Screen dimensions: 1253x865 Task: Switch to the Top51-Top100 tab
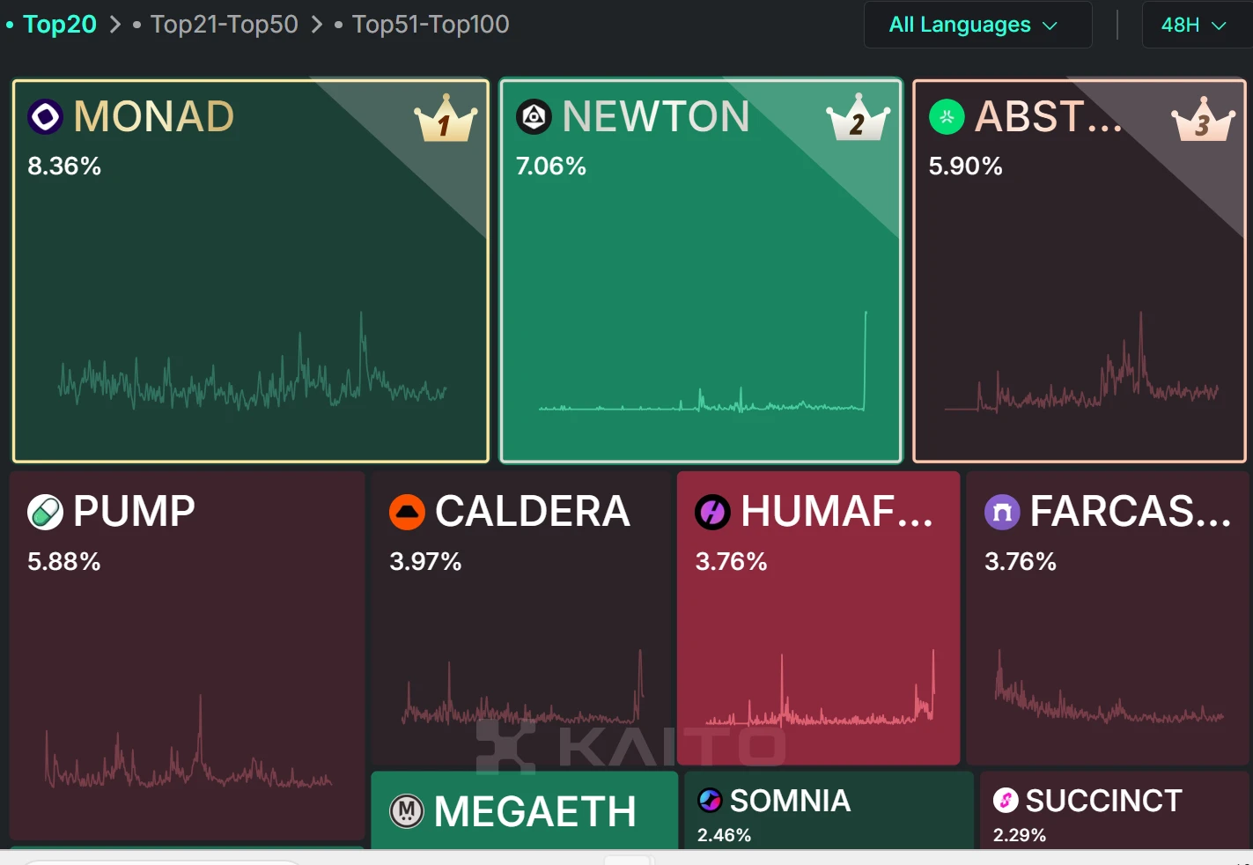click(431, 25)
